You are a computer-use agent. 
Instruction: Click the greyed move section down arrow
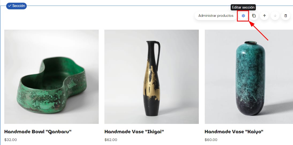click(x=275, y=16)
